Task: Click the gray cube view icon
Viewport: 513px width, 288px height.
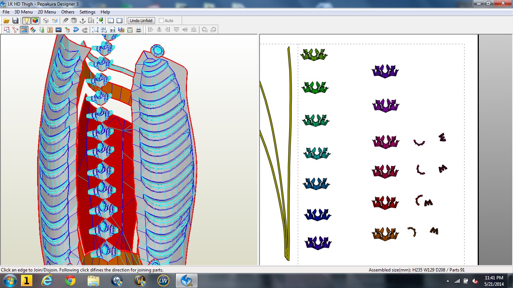Action: (x=46, y=21)
